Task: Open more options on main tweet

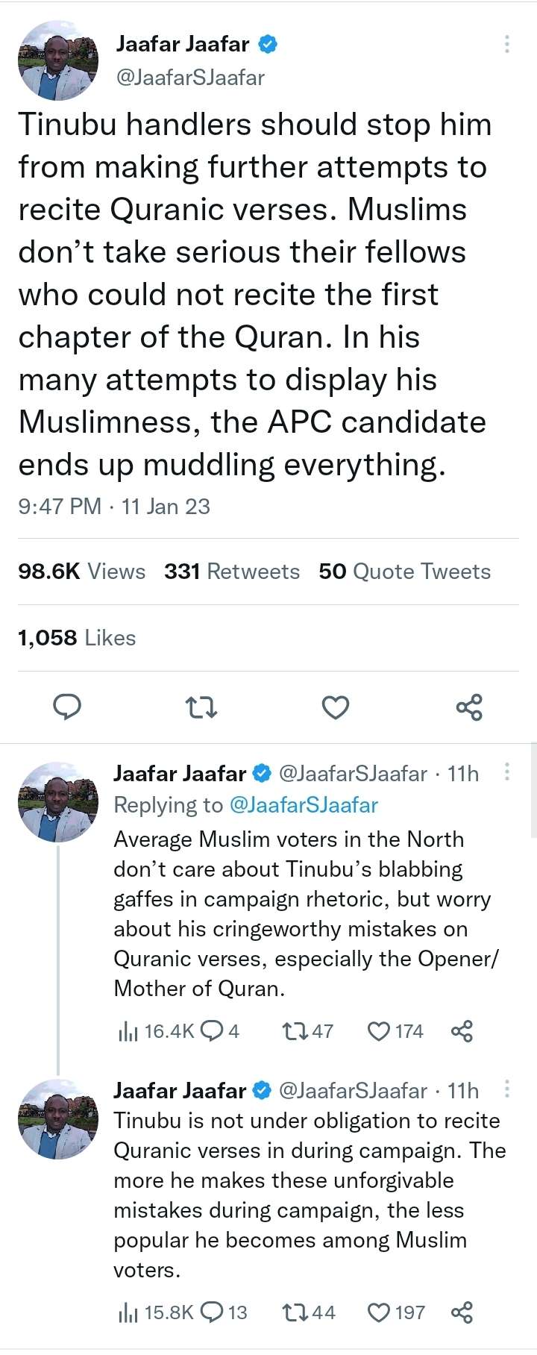Action: 507,44
